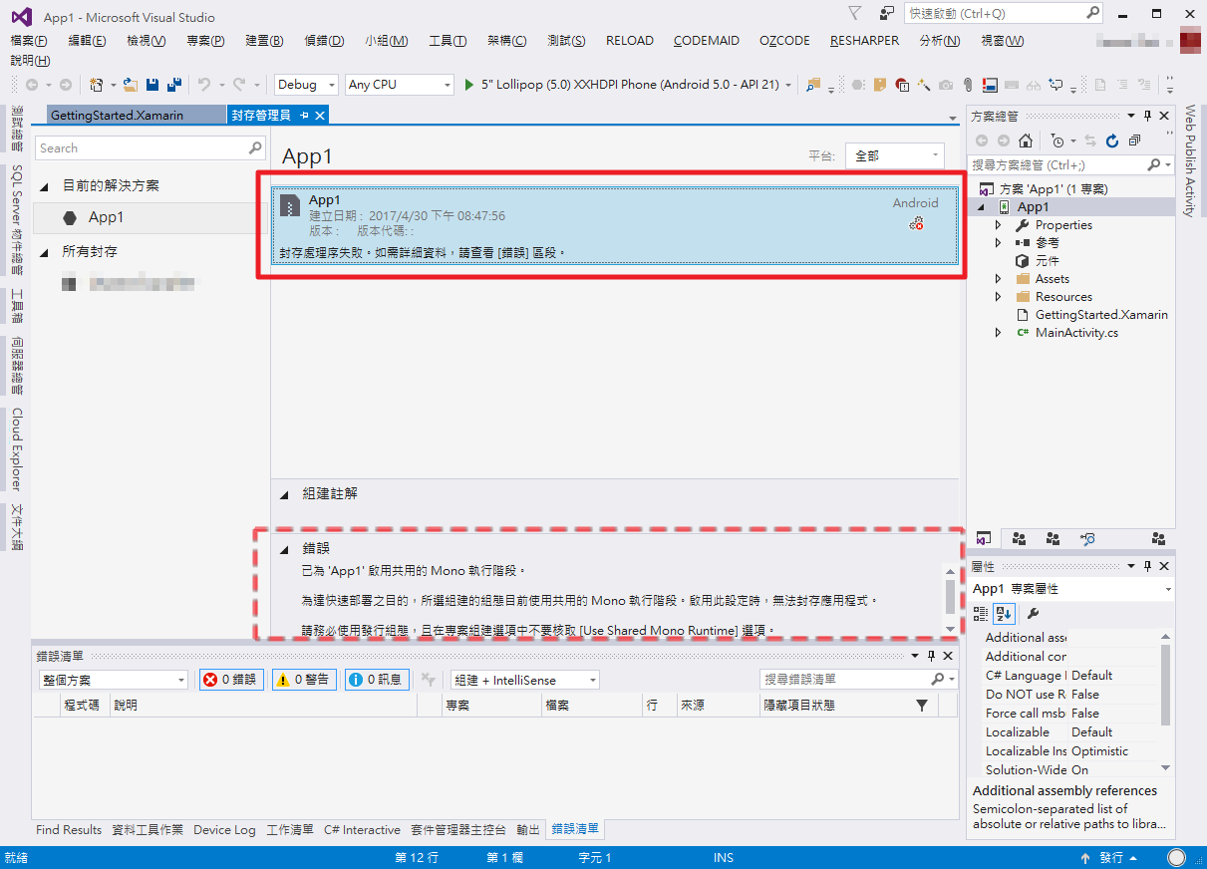Toggle the 0 錯誤 errors filter
Image resolution: width=1207 pixels, height=869 pixels.
point(231,680)
